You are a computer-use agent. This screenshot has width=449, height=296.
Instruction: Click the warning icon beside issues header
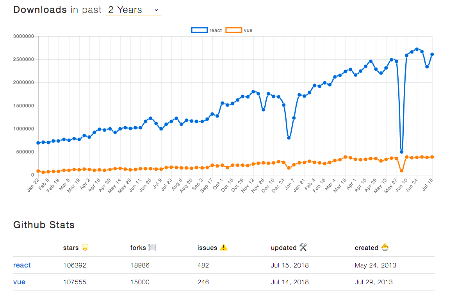tap(223, 247)
